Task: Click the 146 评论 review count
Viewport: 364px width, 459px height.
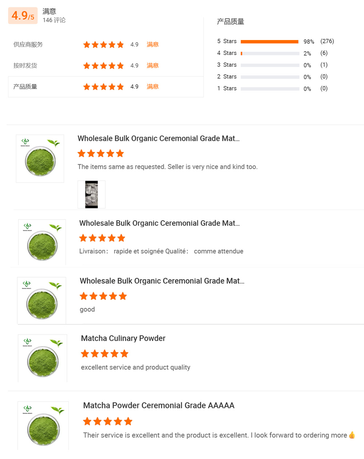Action: (x=54, y=20)
